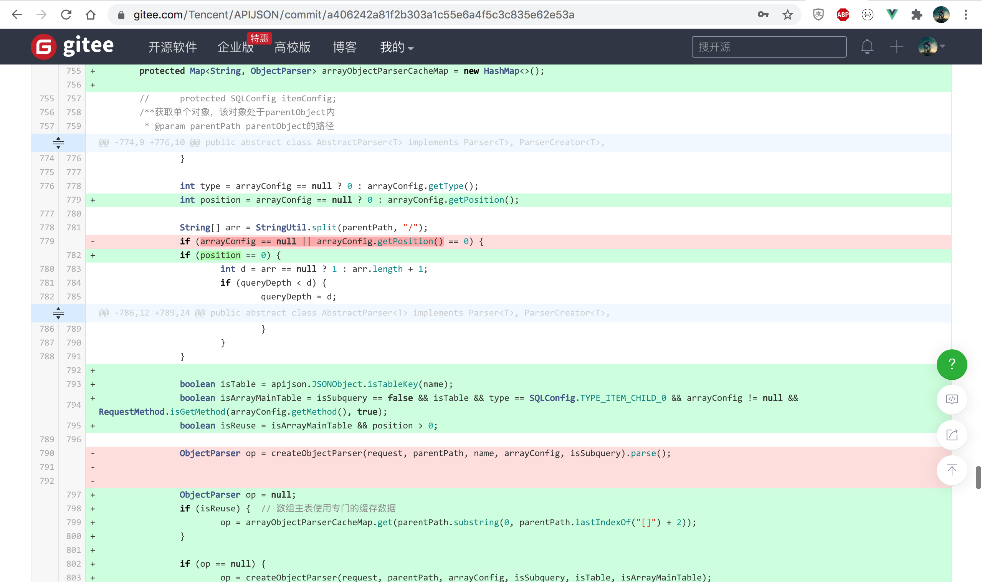
Task: Click 'StringUtil' in line 781
Action: pos(281,228)
